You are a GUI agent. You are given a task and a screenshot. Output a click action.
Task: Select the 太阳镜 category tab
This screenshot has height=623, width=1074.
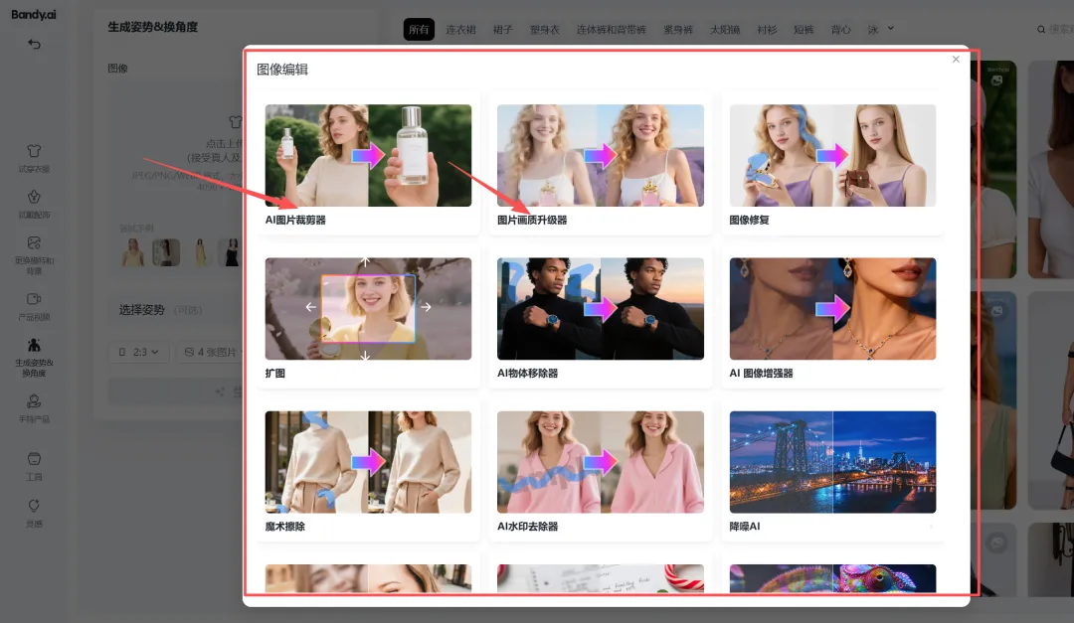click(x=725, y=30)
